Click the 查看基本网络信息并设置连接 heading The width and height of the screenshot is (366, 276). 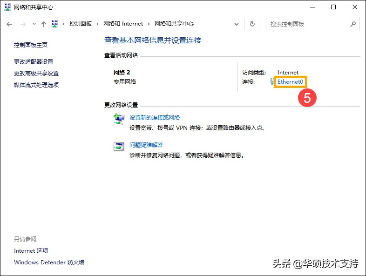(153, 40)
